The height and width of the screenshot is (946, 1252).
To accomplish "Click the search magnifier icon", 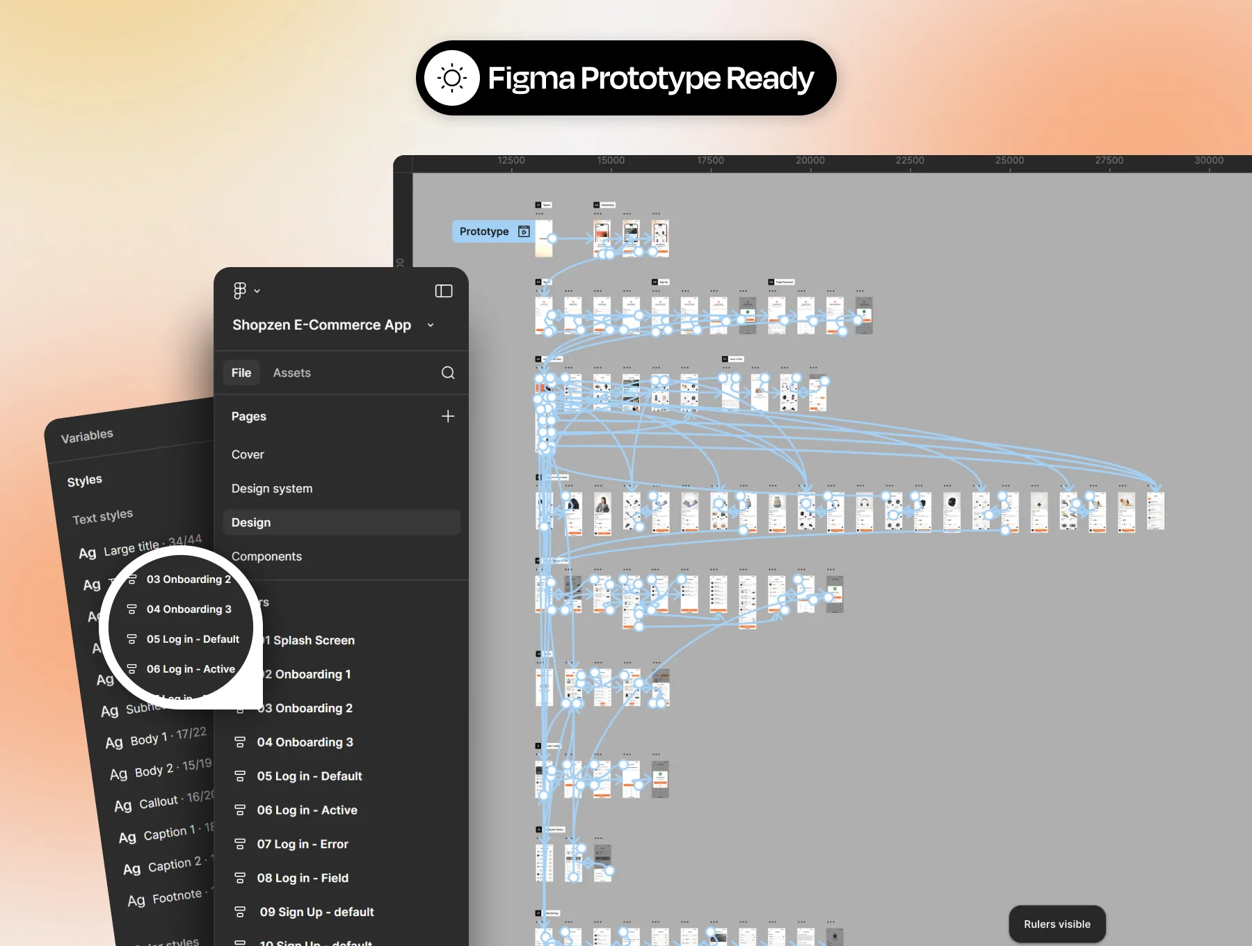I will [448, 373].
